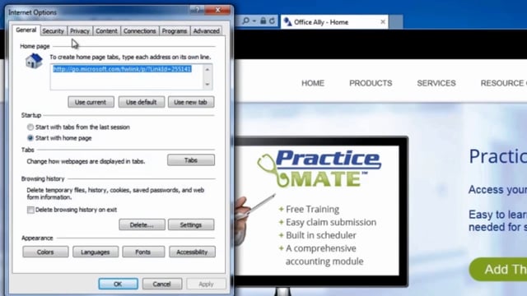Screen dimensions: 527x296
Task: Open the Languages button
Action: coord(96,252)
